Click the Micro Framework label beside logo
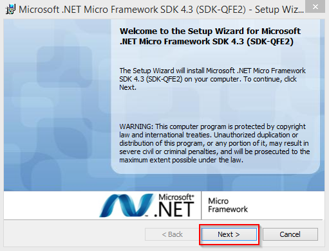 click(x=228, y=205)
